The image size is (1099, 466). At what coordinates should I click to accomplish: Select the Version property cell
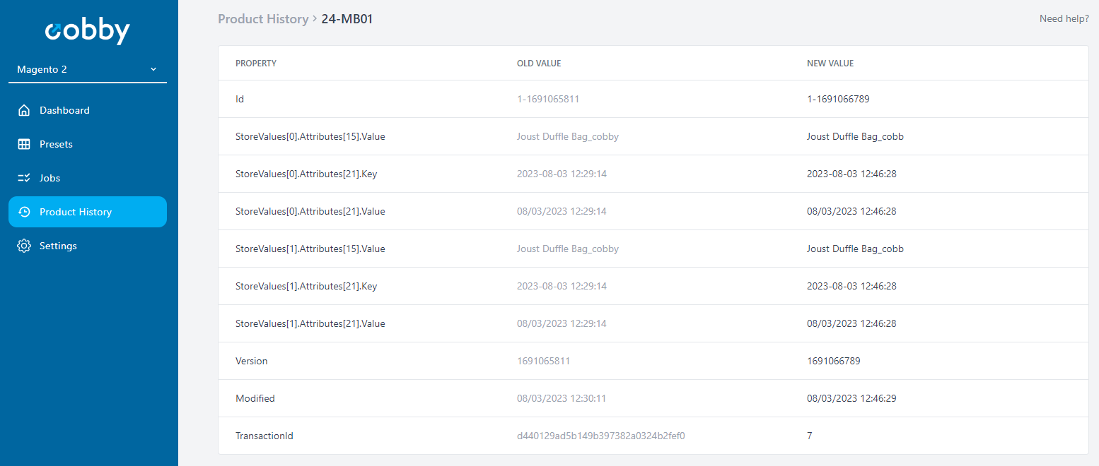click(x=252, y=362)
